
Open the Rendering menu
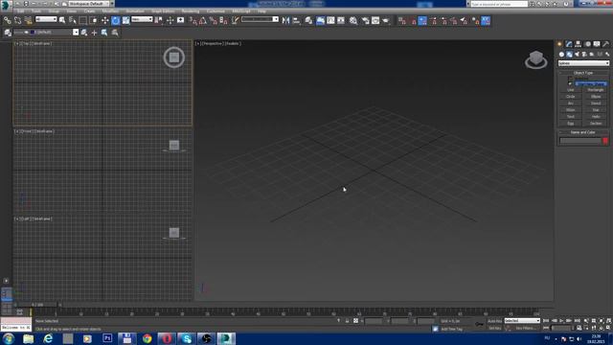[191, 11]
